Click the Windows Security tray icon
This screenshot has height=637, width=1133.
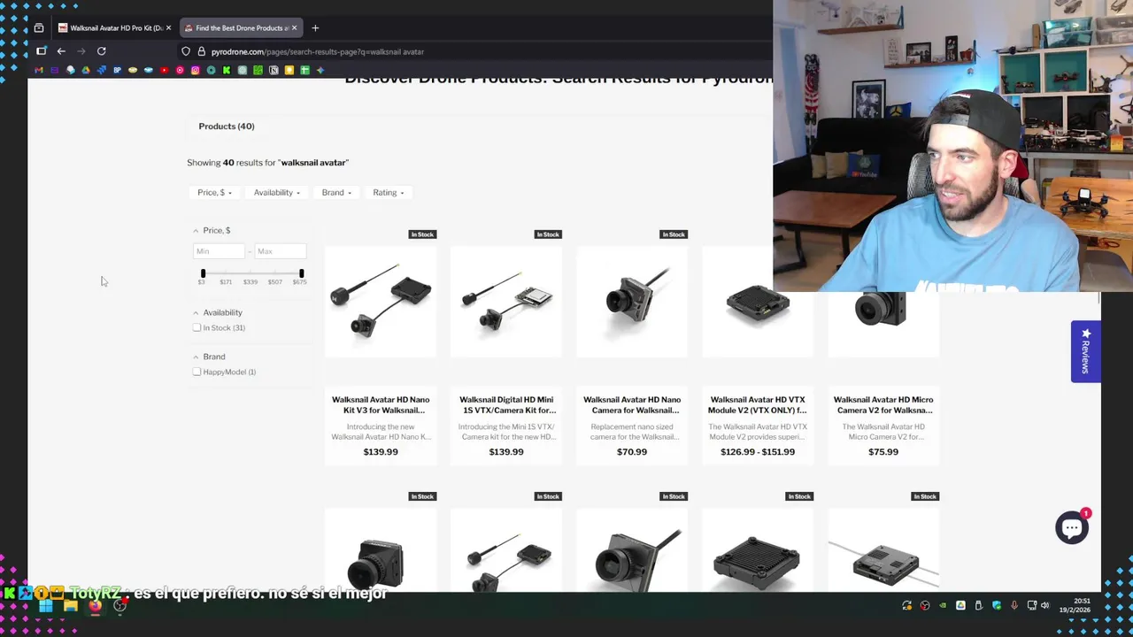click(997, 605)
